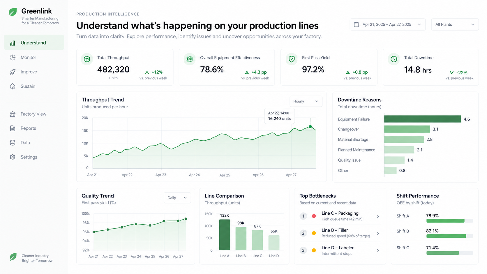Click the Line D 65K bar
Viewport: 487px width, 274px height.
(274, 243)
